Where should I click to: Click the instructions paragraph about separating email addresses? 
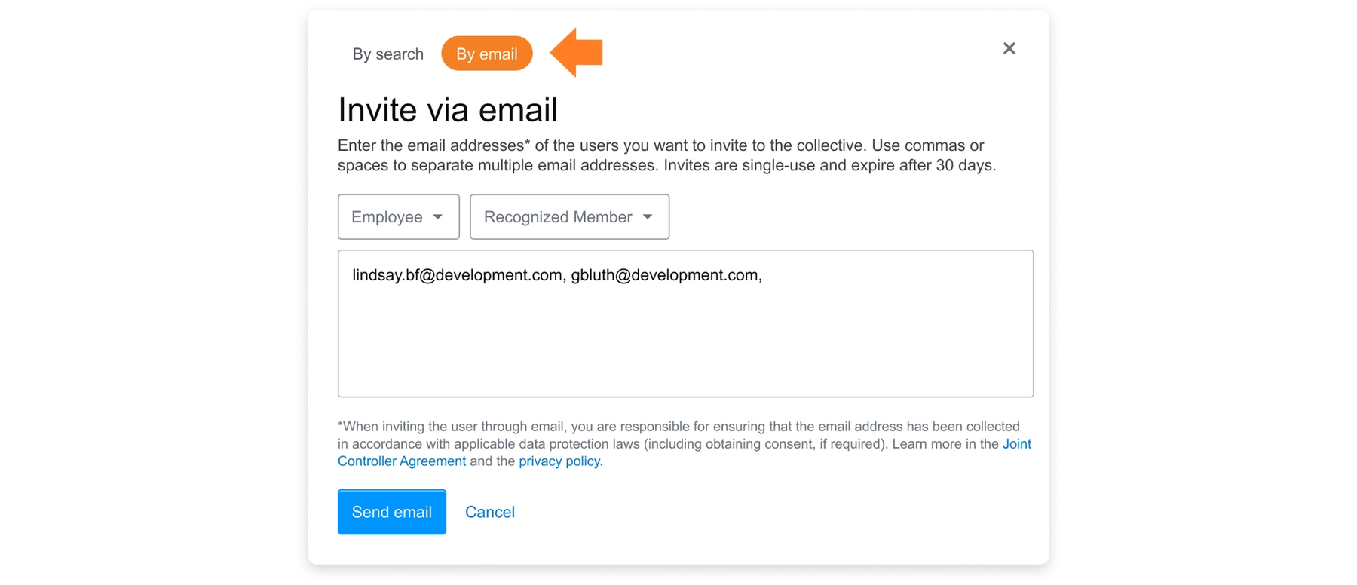[x=667, y=155]
